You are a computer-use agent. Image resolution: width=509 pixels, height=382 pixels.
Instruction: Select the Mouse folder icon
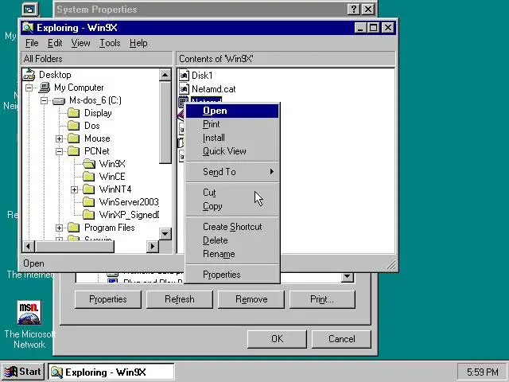(x=74, y=138)
